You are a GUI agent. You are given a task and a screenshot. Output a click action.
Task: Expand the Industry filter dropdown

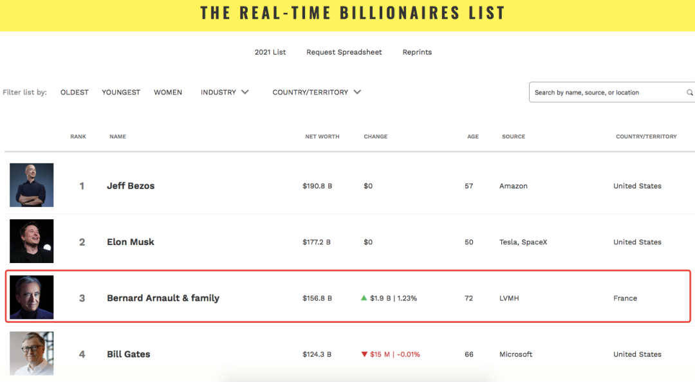pos(225,93)
